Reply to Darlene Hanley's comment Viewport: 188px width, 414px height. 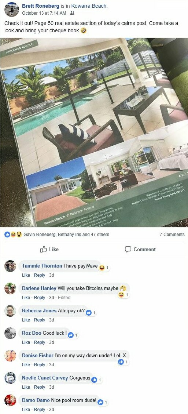click(40, 298)
